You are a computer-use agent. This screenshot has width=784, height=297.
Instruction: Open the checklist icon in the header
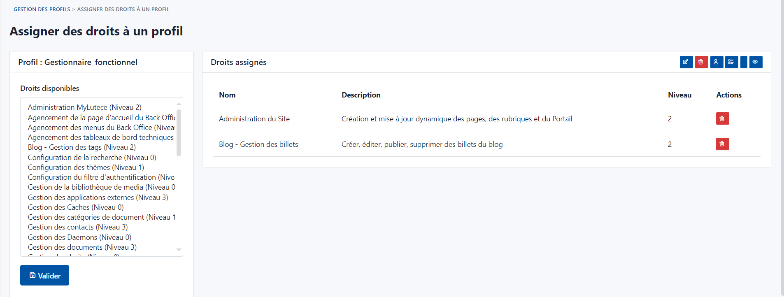[731, 62]
